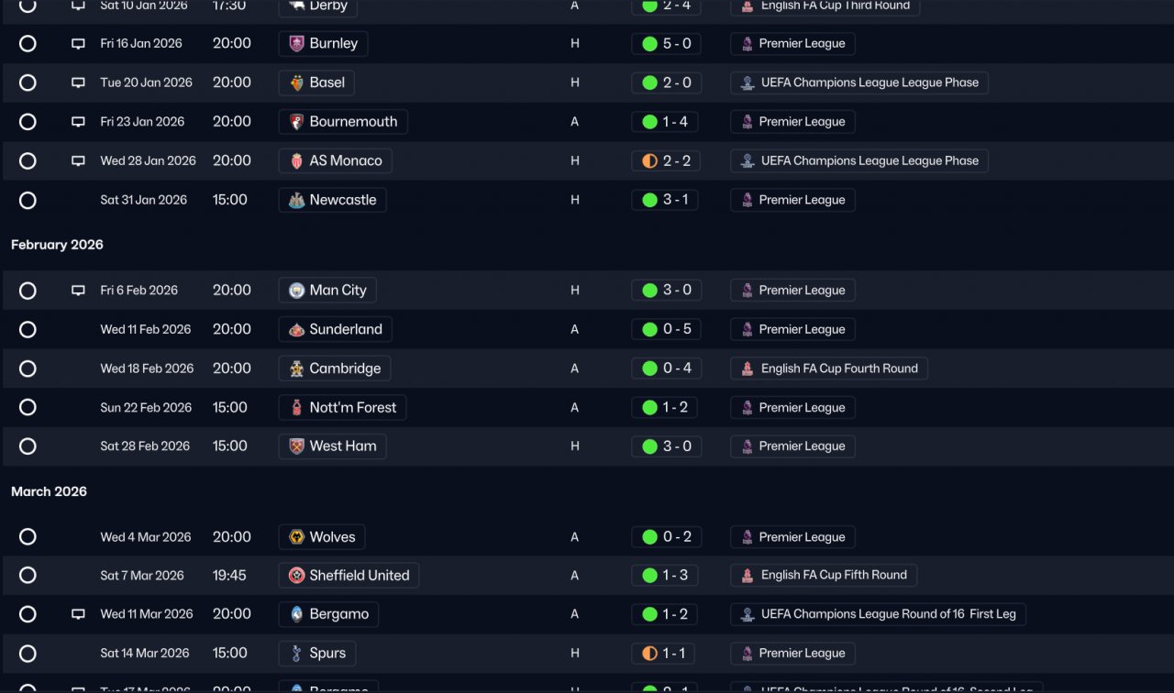Open the 3 - 0 Man City result
The width and height of the screenshot is (1174, 693).
[665, 291]
